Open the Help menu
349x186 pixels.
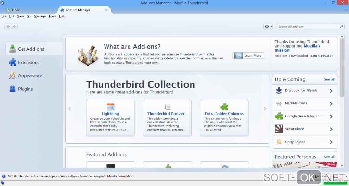[x=62, y=16]
